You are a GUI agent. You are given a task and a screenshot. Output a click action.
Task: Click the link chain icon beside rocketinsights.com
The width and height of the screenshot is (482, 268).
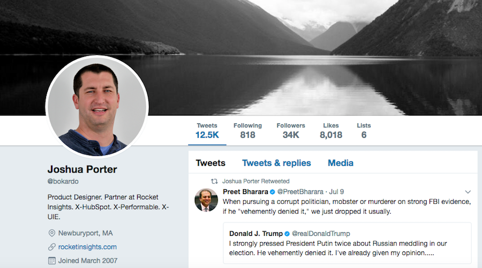tap(51, 247)
